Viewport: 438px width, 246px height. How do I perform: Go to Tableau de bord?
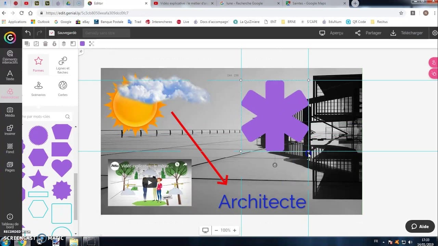[x=10, y=221]
